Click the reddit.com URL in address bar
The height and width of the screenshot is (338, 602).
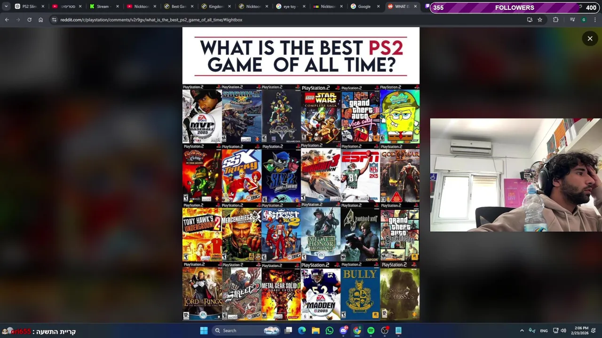click(x=151, y=20)
